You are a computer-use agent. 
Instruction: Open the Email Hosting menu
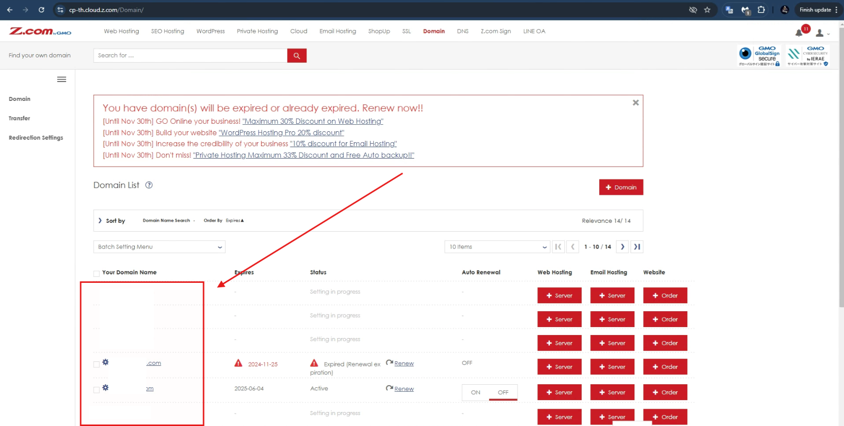click(338, 31)
